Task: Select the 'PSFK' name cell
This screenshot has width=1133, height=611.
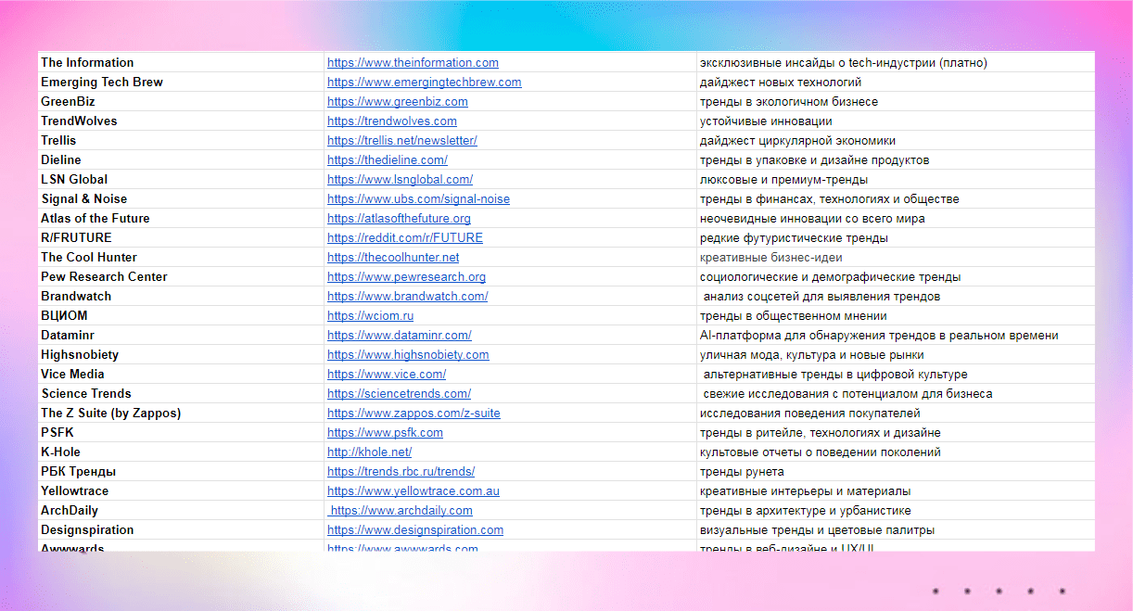Action: point(181,433)
